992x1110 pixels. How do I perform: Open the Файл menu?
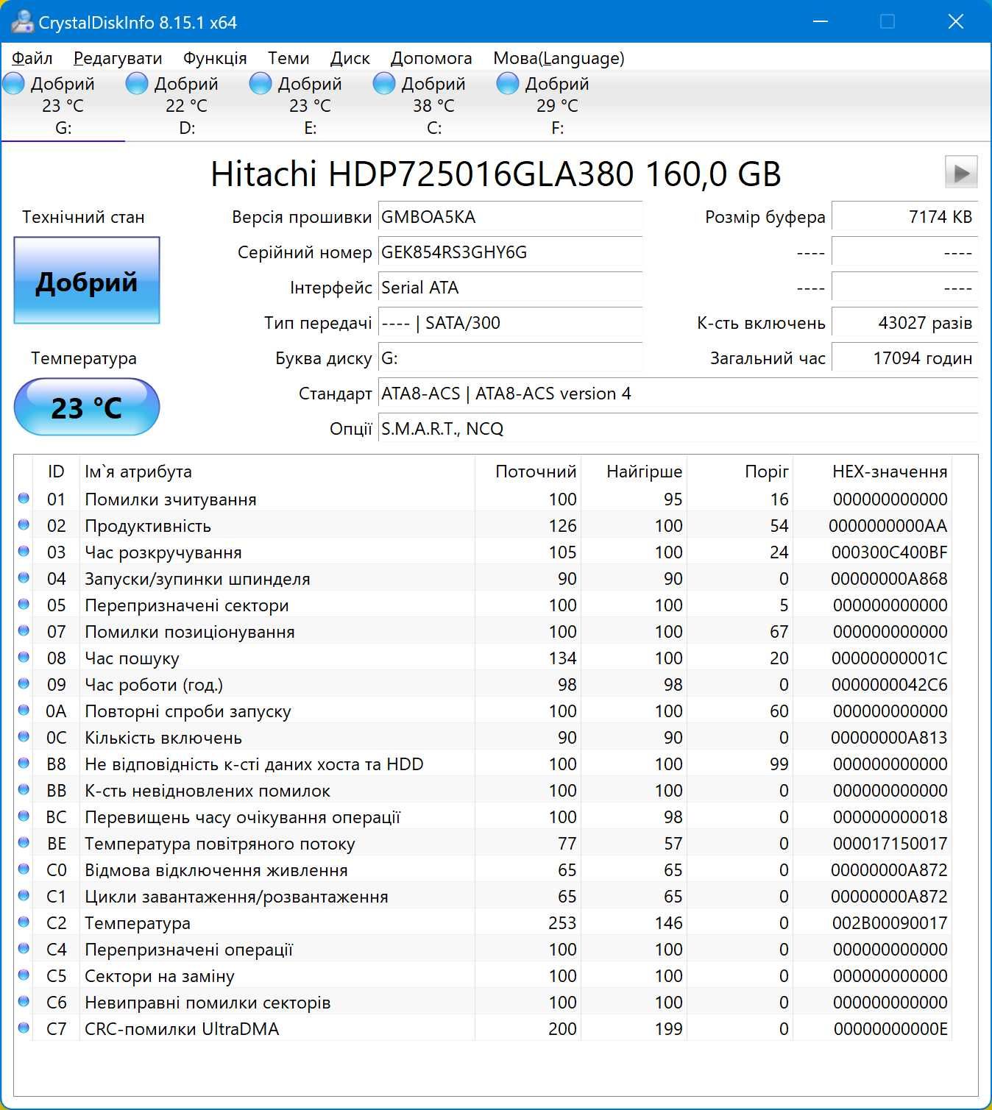(32, 58)
